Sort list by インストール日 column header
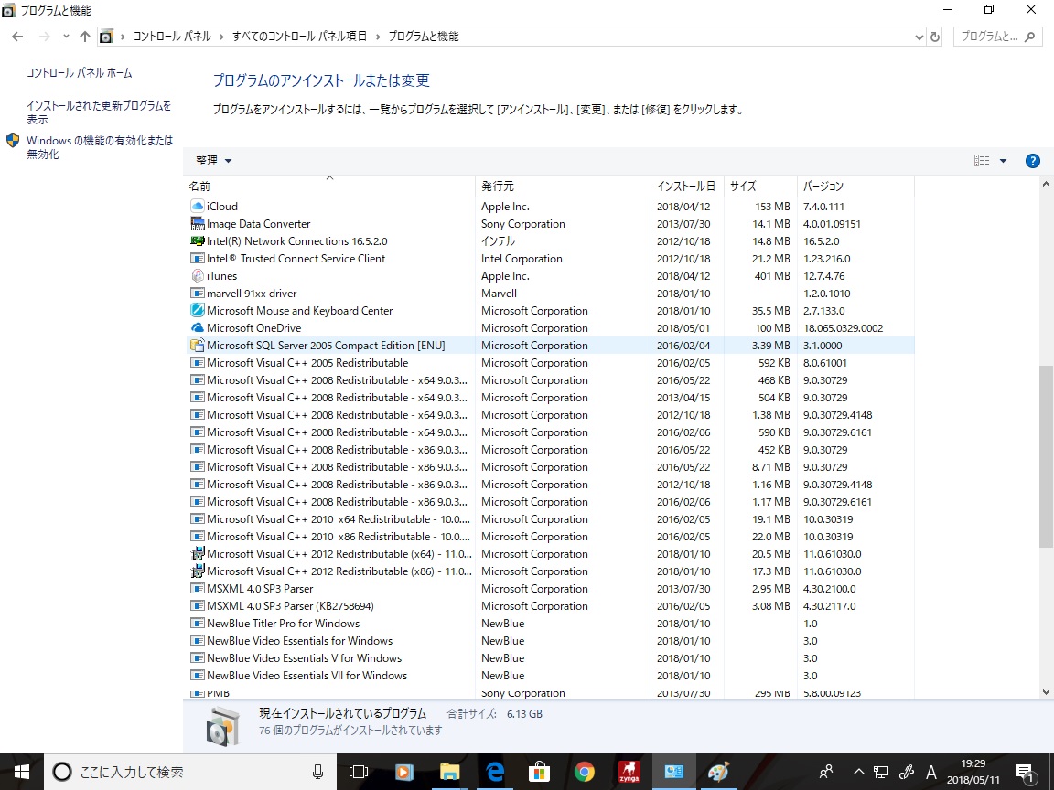The height and width of the screenshot is (790, 1054). (685, 187)
